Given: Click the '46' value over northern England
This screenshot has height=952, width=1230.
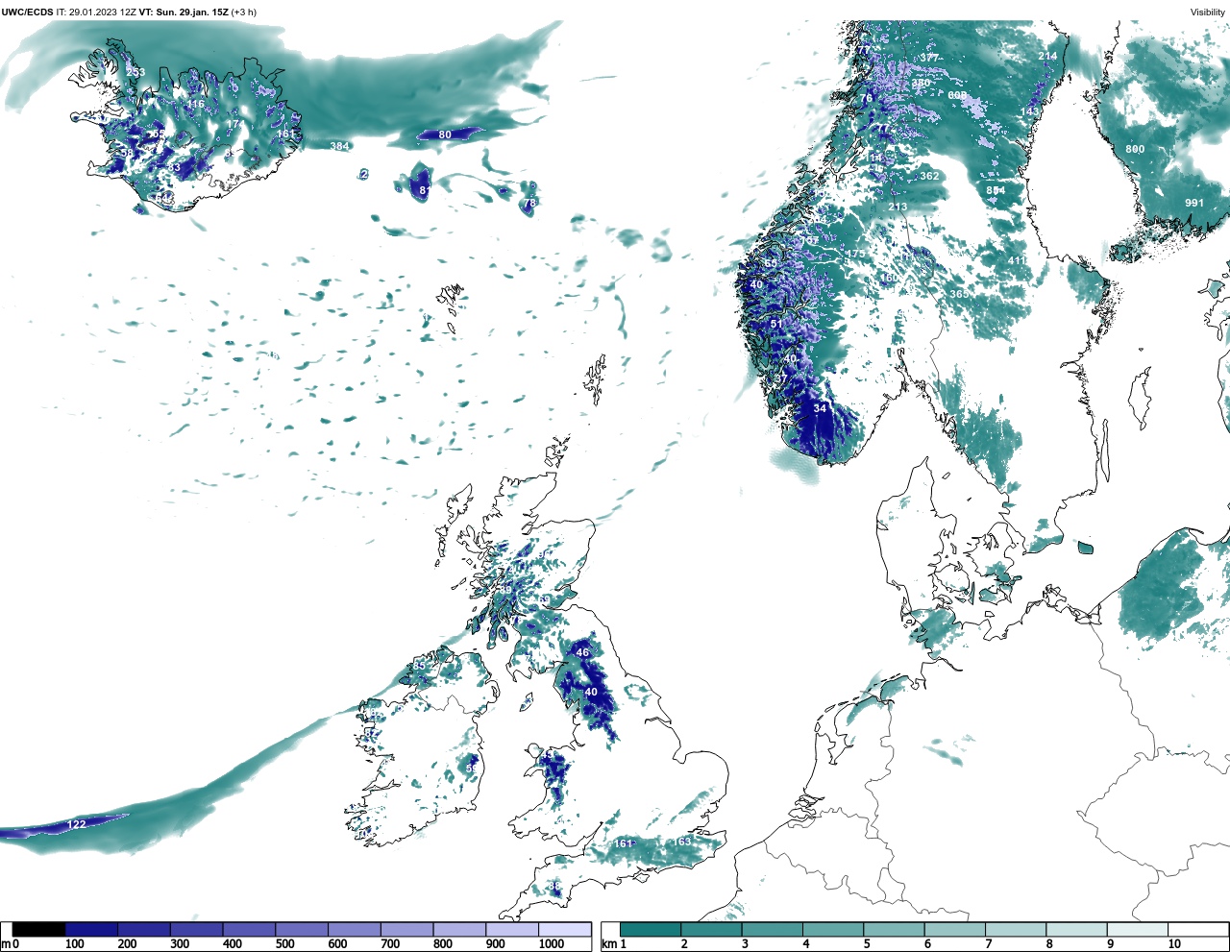Looking at the screenshot, I should point(582,652).
